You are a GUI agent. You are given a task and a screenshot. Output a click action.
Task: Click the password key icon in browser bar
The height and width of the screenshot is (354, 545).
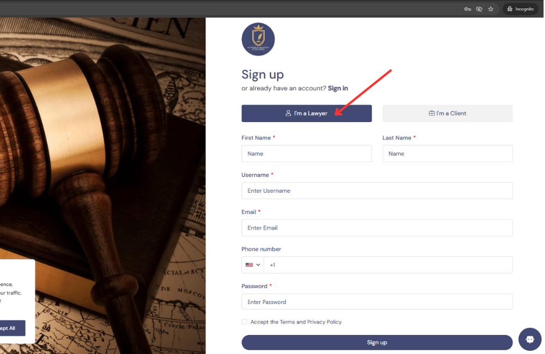pyautogui.click(x=468, y=9)
